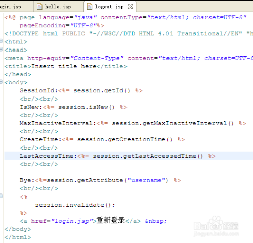Switch to the logout.jsp editor tab
Viewport: 253px width, 243px height.
click(109, 7)
